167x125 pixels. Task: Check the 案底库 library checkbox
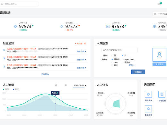point(123,63)
